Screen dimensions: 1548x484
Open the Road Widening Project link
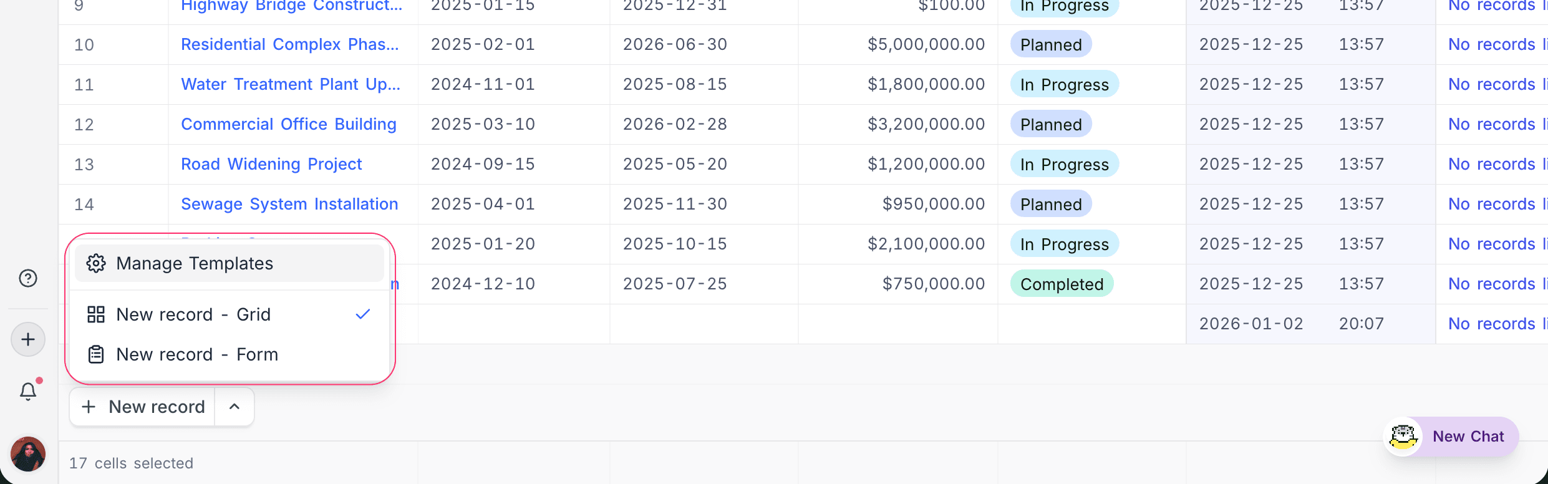pos(271,164)
